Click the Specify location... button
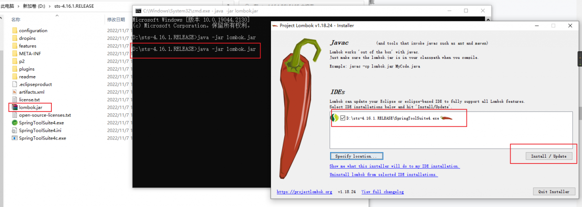The image size is (582, 207). (356, 156)
